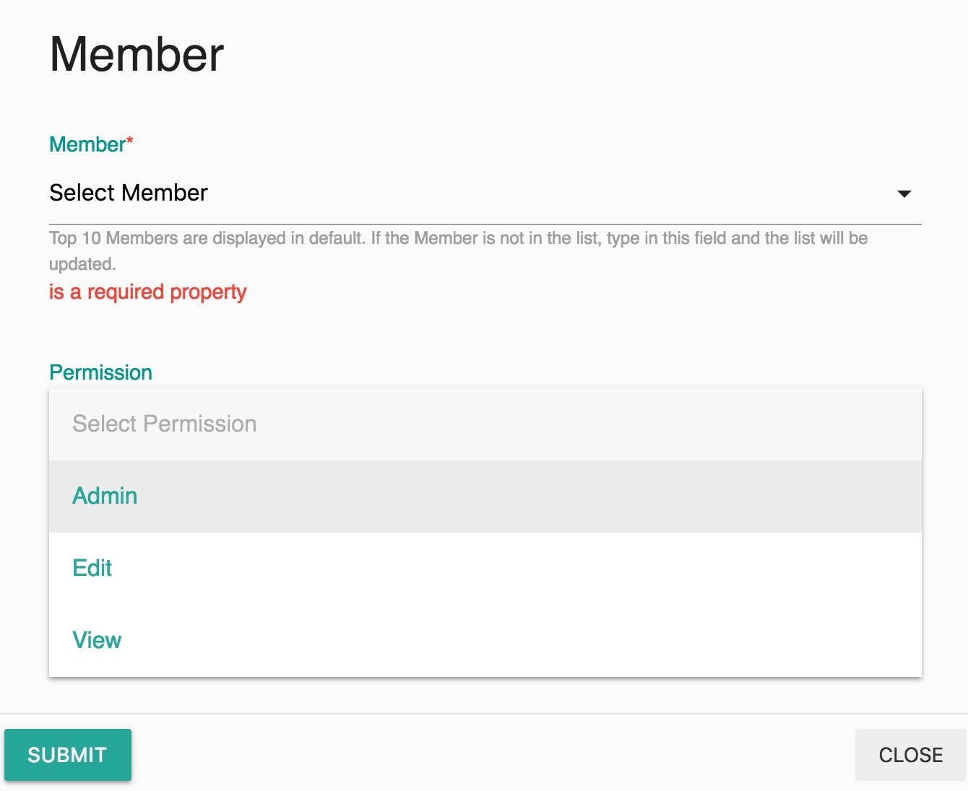Click the word 'updated.' in the helper text
This screenshot has width=968, height=791.
pos(82,264)
